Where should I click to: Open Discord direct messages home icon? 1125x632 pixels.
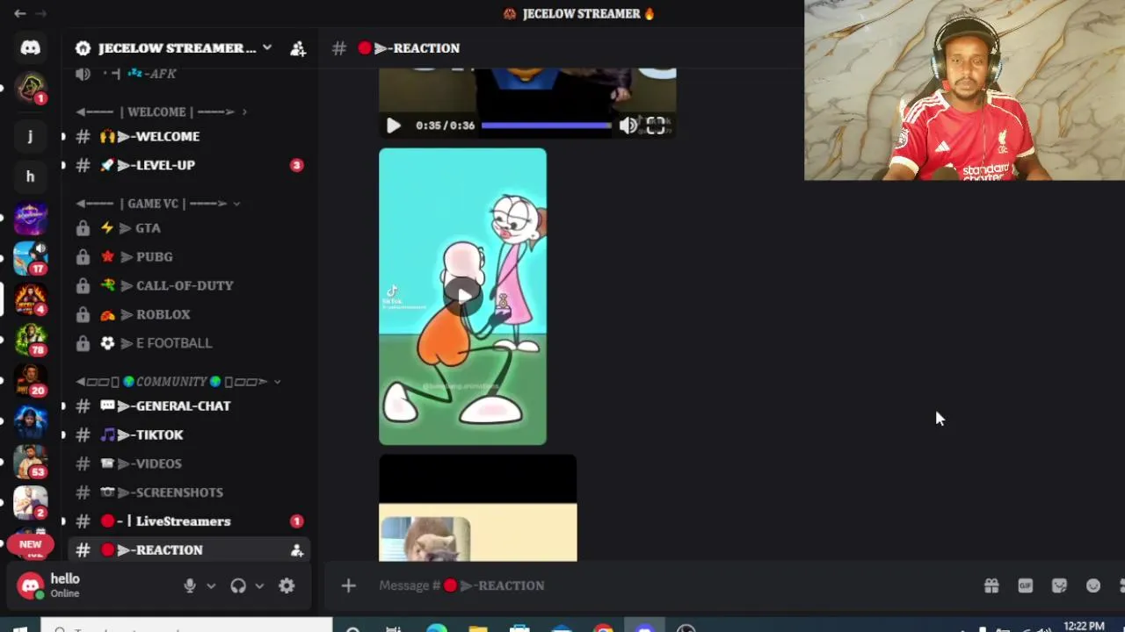click(x=30, y=48)
